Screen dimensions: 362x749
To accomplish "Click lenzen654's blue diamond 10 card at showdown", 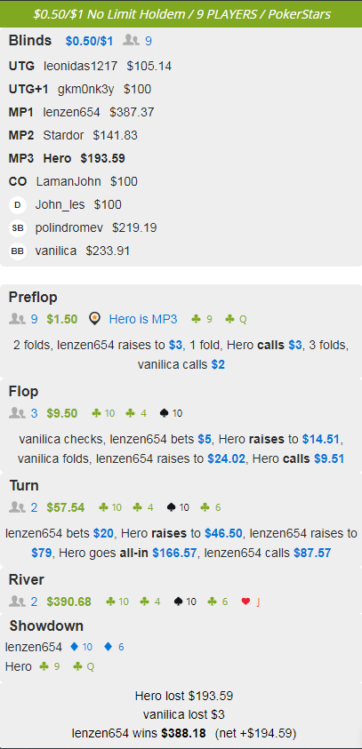I will tap(81, 647).
